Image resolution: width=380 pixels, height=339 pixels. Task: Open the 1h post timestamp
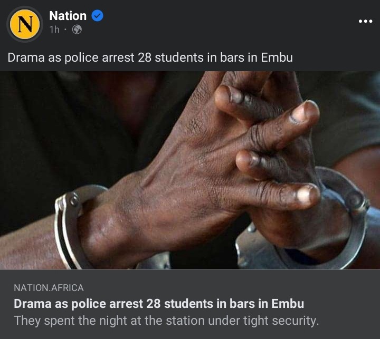tap(54, 30)
